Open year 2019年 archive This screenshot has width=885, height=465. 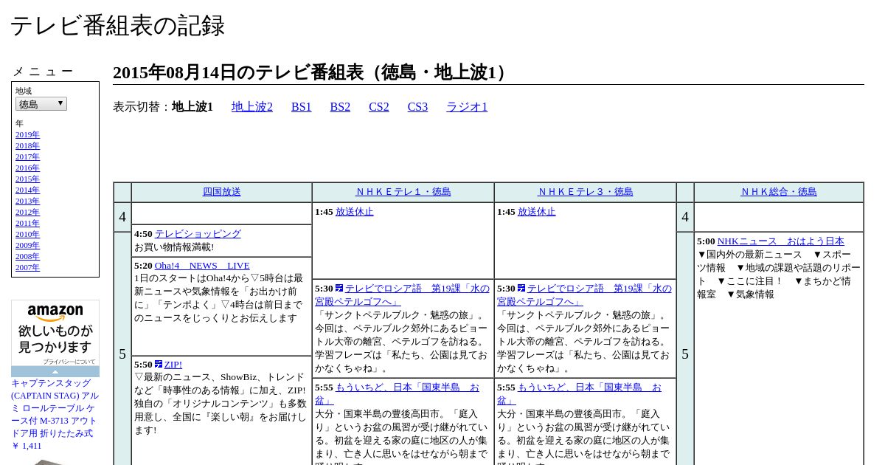28,134
